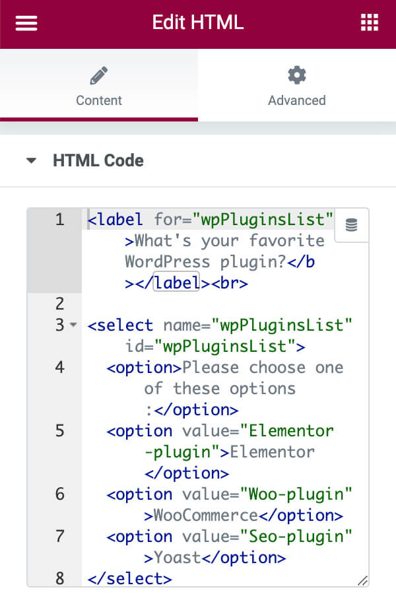
Task: Open the Elementor hamburger menu
Action: tap(26, 22)
